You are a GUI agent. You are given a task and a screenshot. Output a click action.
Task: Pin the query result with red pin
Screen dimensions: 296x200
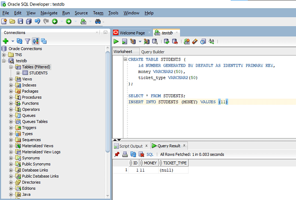coord(117,154)
